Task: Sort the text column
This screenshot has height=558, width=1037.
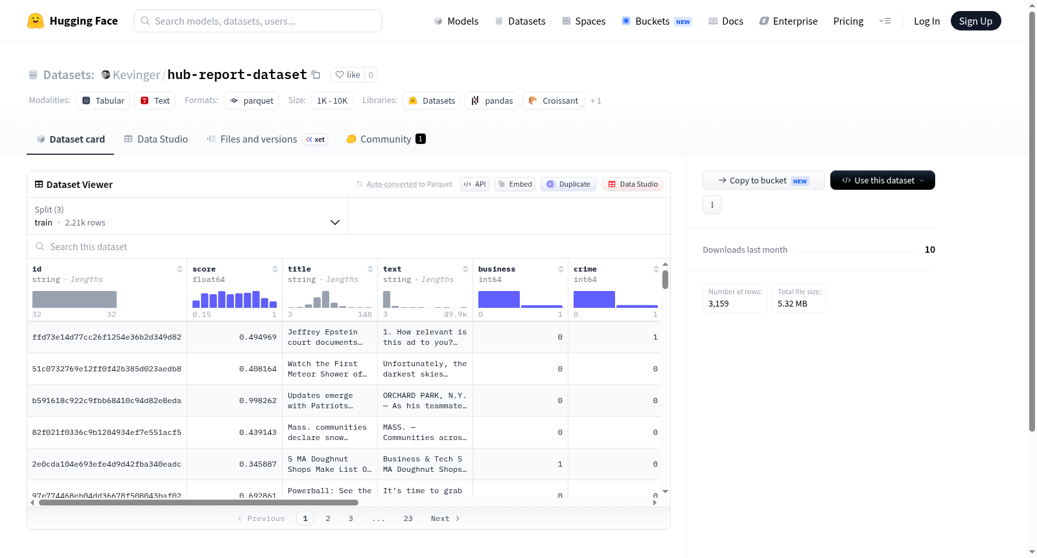Action: tap(465, 269)
